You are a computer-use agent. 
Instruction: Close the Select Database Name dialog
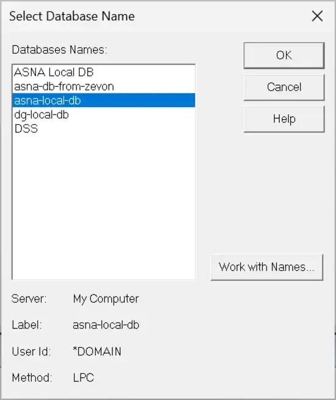click(x=317, y=17)
